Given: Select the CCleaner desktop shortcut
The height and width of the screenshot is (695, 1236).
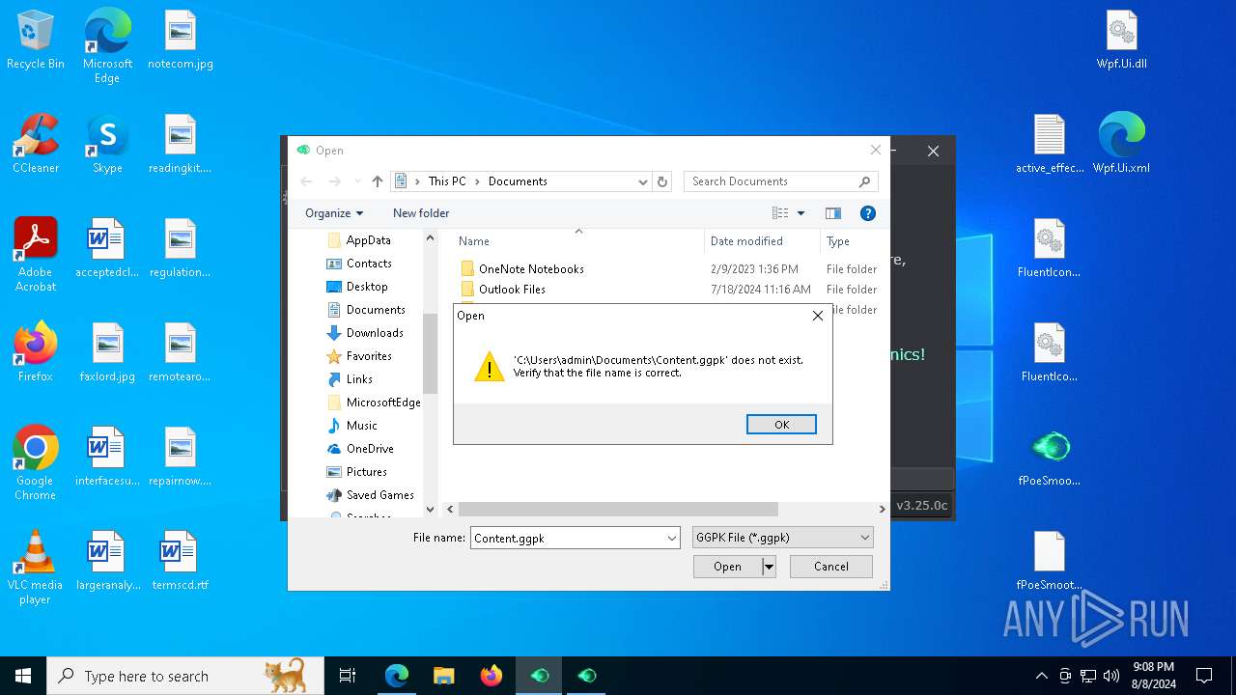Looking at the screenshot, I should 36,144.
